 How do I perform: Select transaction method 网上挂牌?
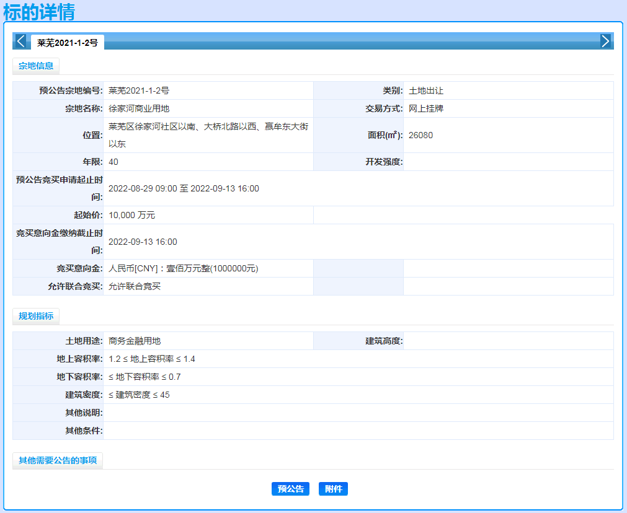click(x=426, y=108)
